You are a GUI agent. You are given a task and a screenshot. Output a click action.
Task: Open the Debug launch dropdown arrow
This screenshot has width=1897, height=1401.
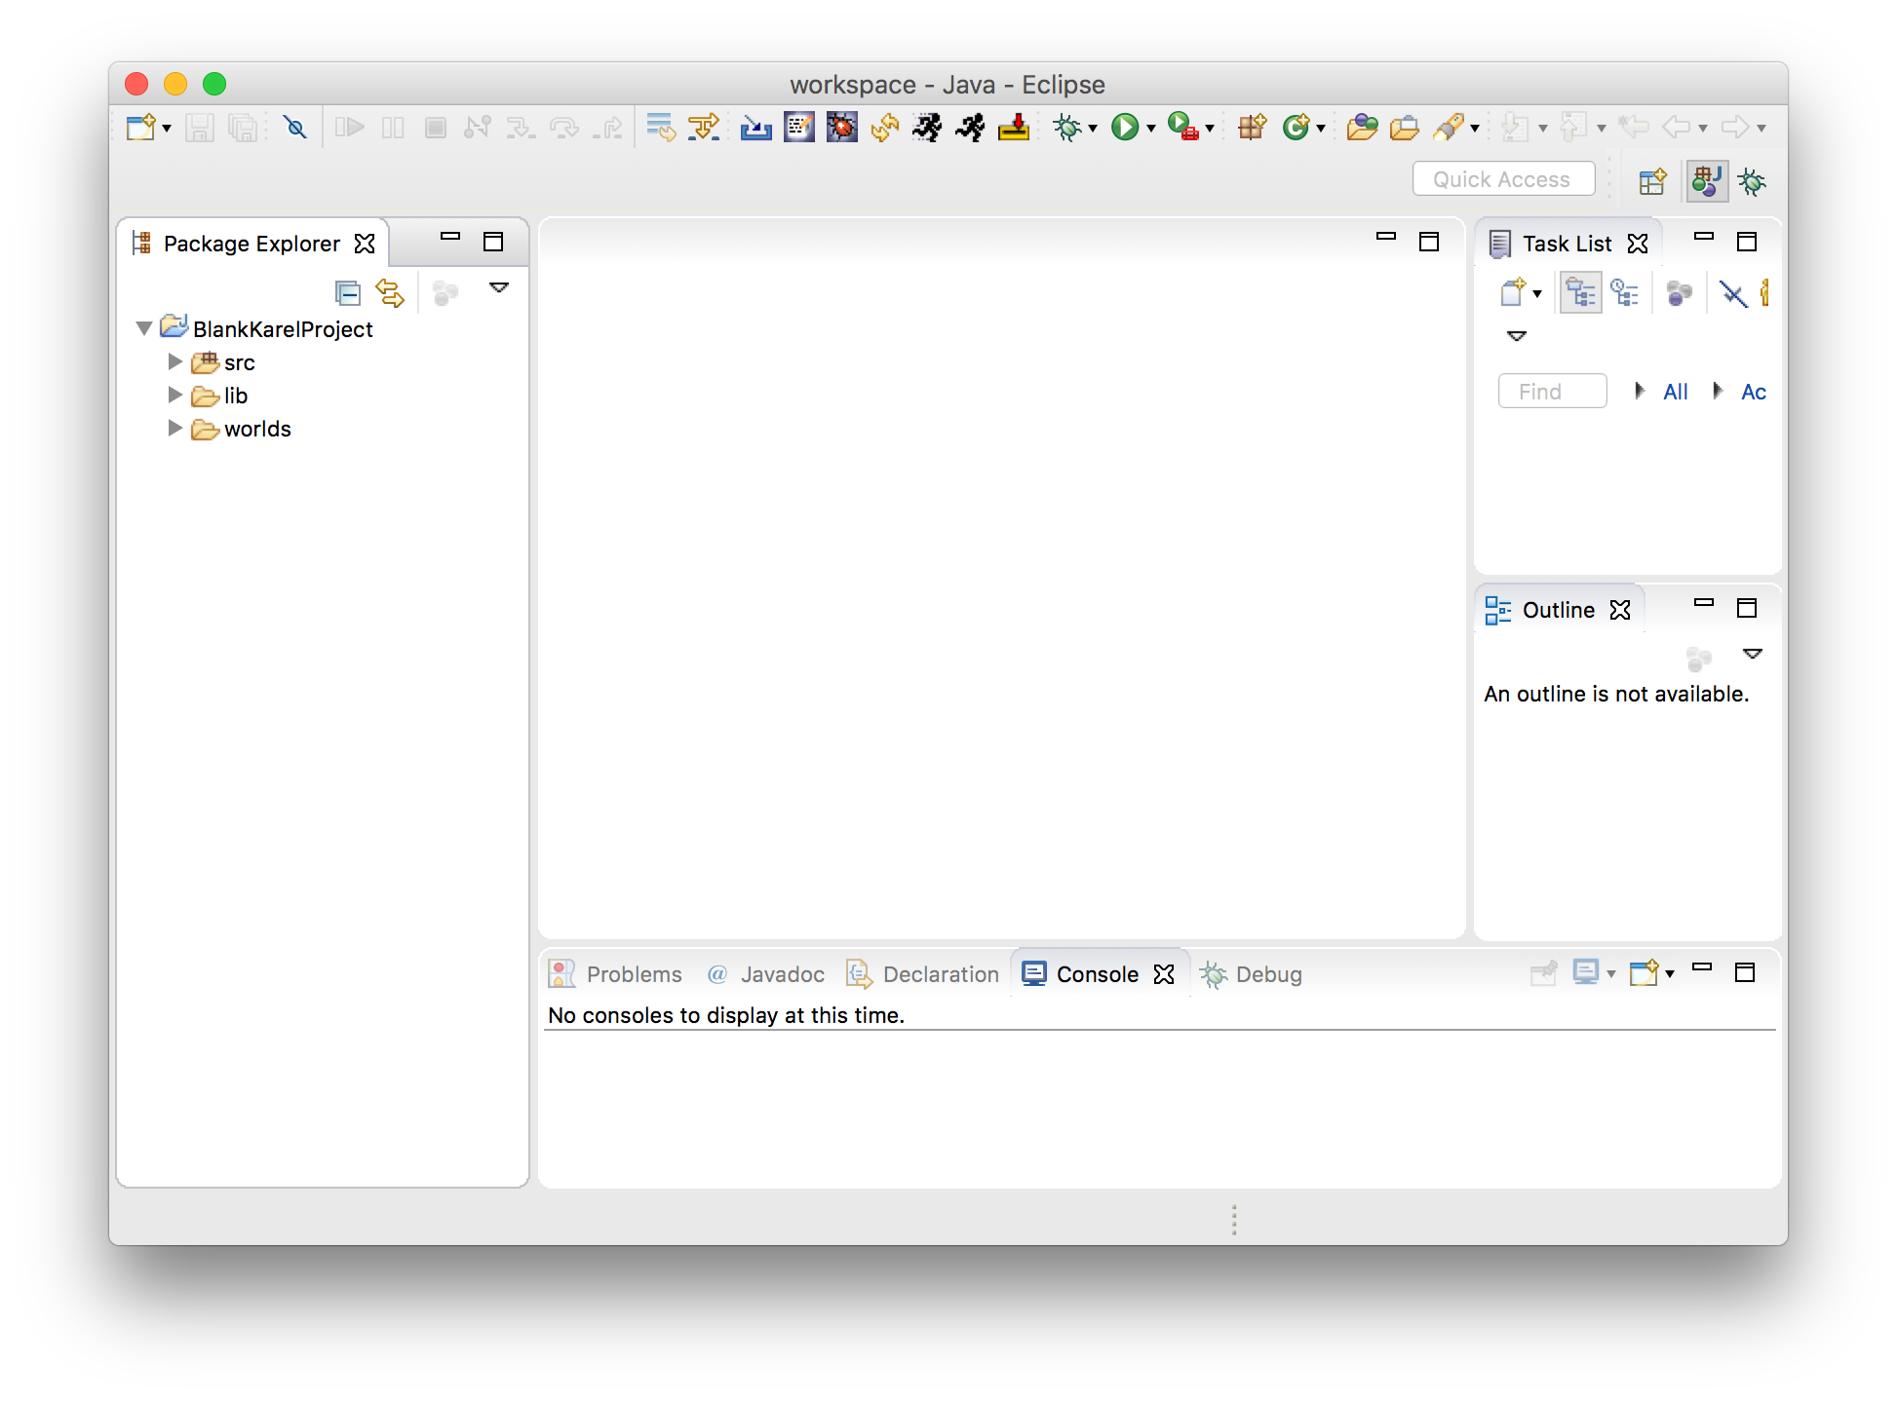[1093, 129]
